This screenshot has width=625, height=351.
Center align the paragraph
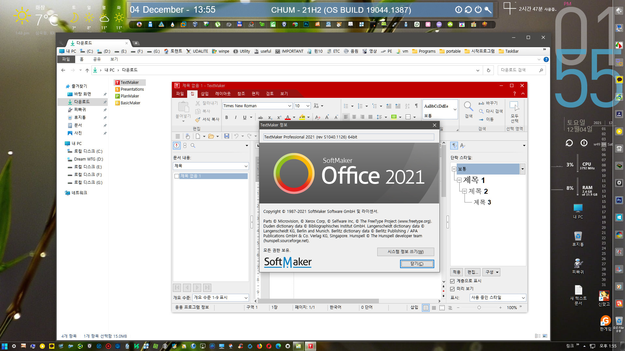click(x=354, y=117)
